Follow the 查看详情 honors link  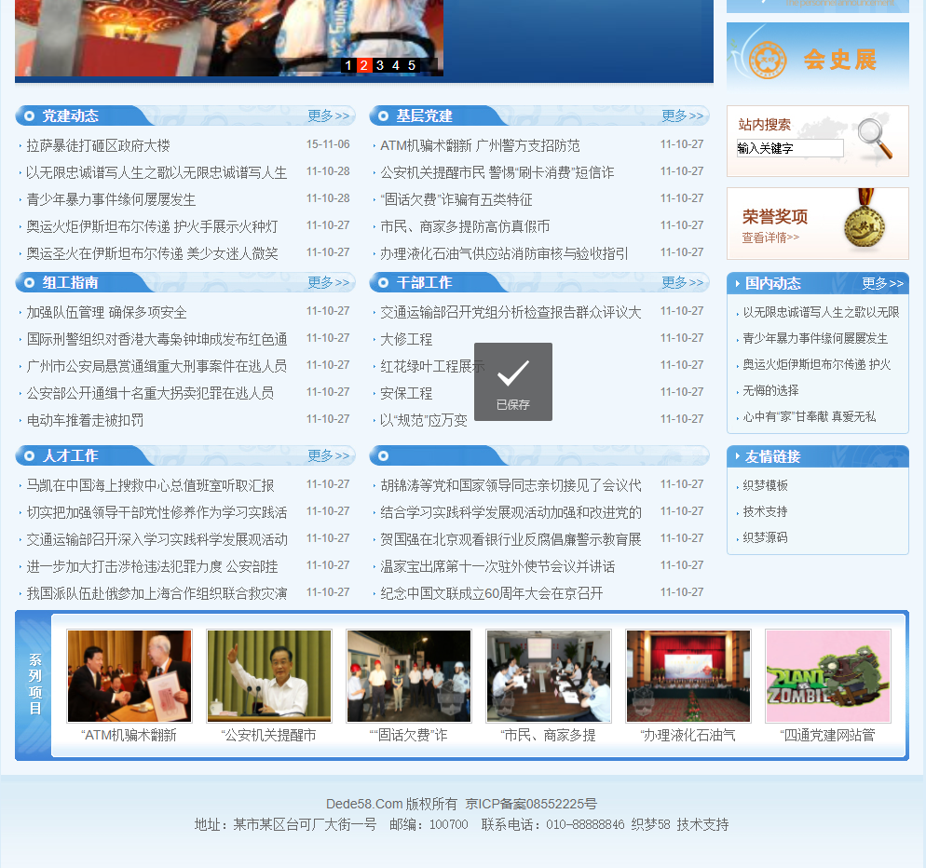[x=770, y=237]
